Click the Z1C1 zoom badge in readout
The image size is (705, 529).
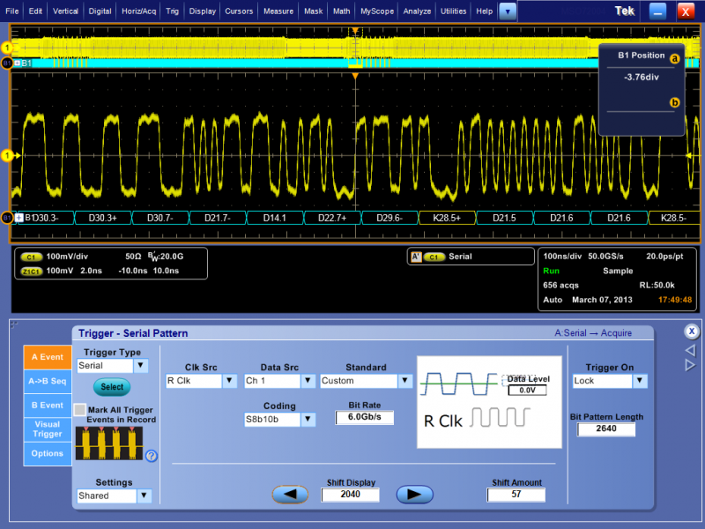click(32, 271)
